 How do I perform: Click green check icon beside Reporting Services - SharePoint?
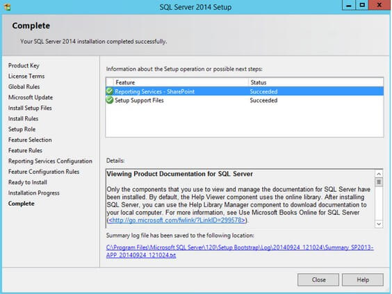click(110, 91)
